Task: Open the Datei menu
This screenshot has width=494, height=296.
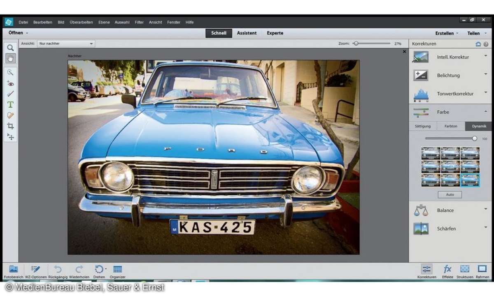Action: [x=23, y=22]
